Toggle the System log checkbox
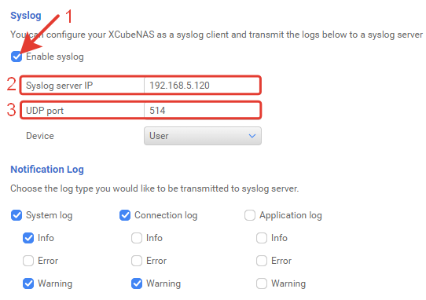This screenshot has height=300, width=426. click(x=17, y=215)
